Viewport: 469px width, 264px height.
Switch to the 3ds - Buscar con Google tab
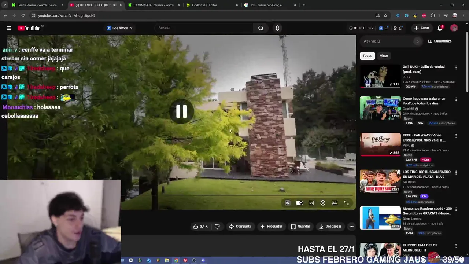[x=270, y=5]
